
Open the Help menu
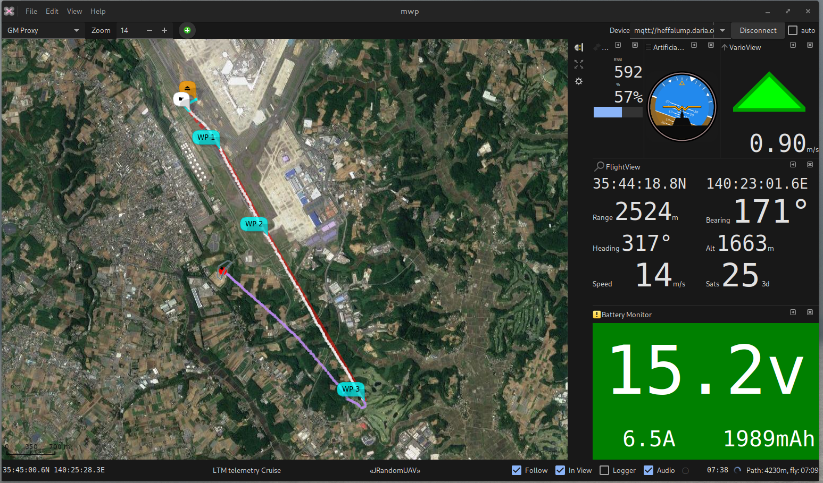[x=98, y=11]
